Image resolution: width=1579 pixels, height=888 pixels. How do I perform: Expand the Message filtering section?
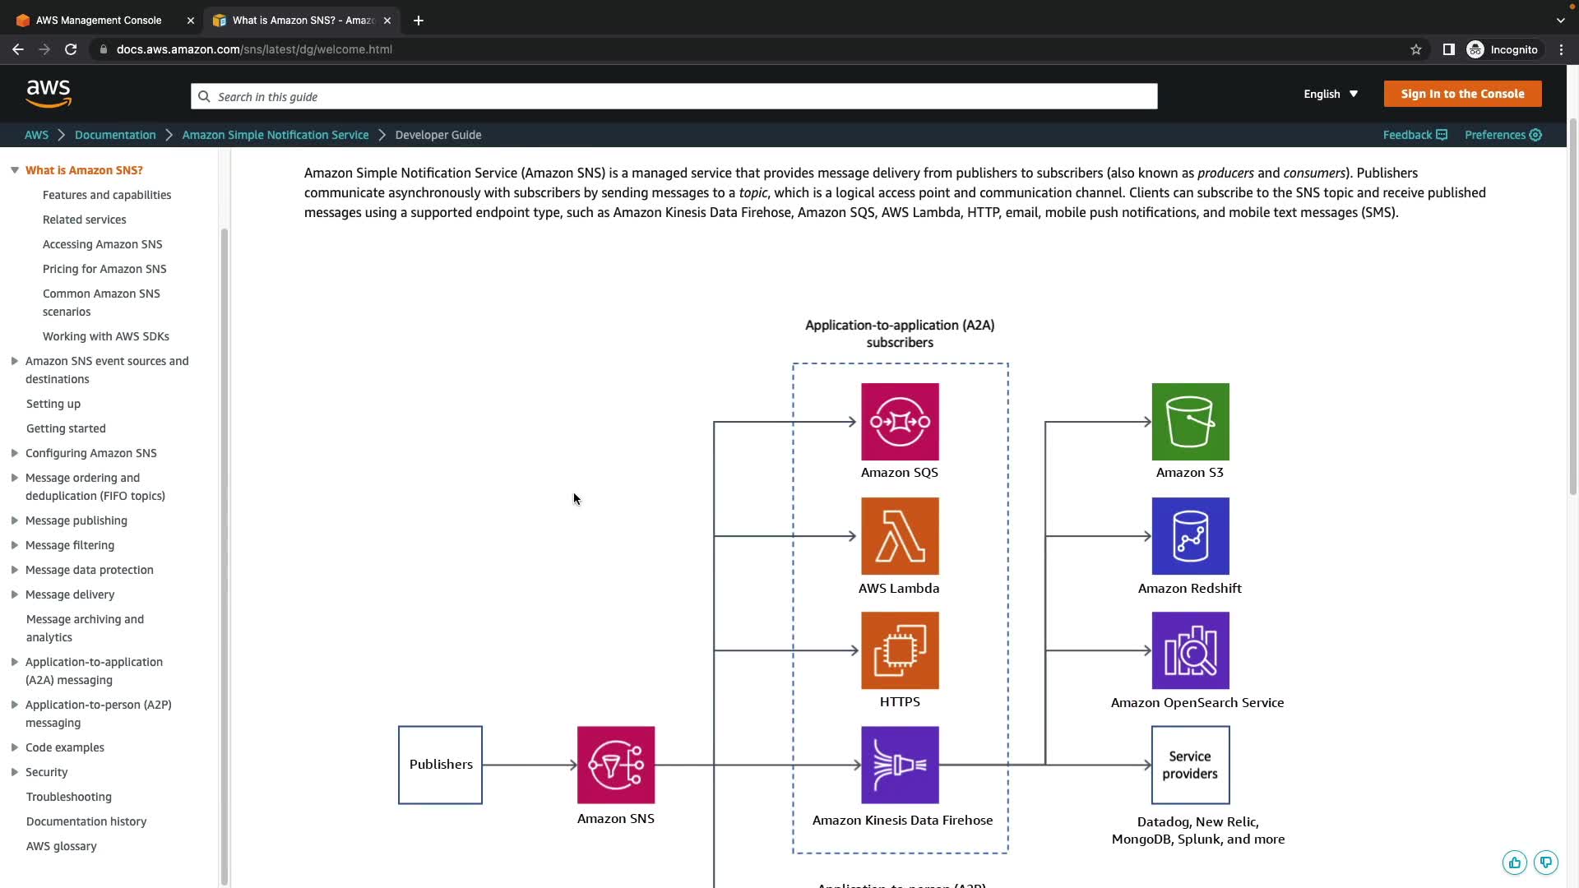point(15,545)
